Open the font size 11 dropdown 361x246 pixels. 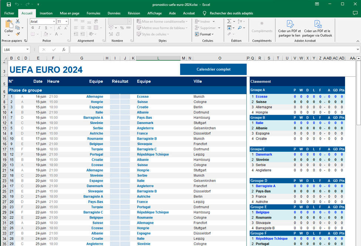[x=66, y=22]
